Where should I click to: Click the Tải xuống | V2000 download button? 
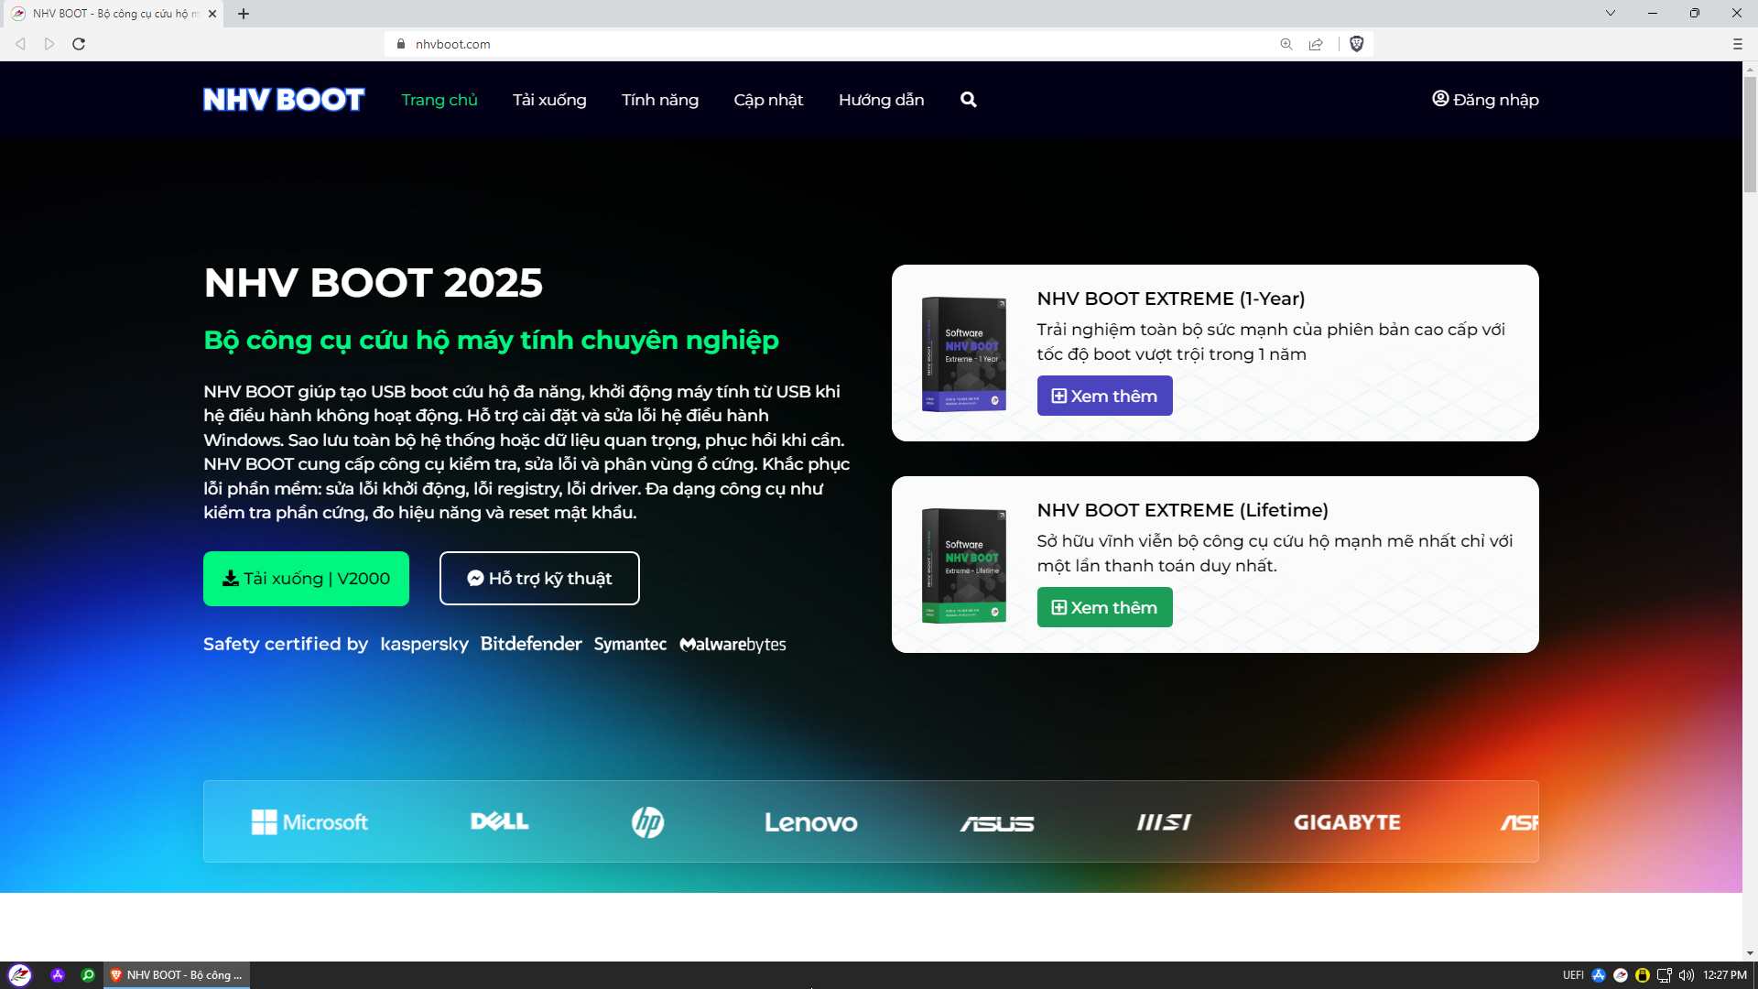point(306,579)
